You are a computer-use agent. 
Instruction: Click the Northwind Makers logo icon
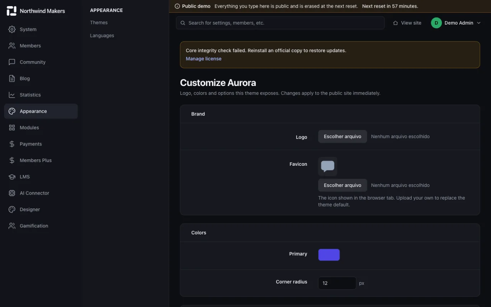pos(12,11)
